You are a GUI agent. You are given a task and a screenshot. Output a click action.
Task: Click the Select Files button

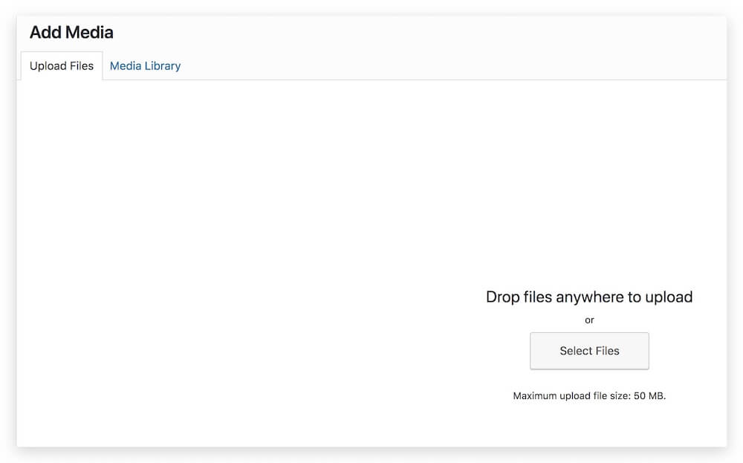[589, 351]
